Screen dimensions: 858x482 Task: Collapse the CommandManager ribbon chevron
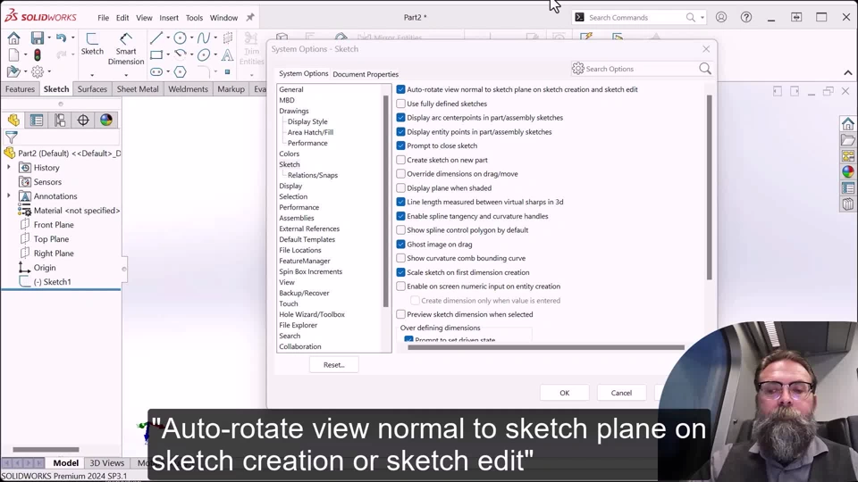(847, 72)
